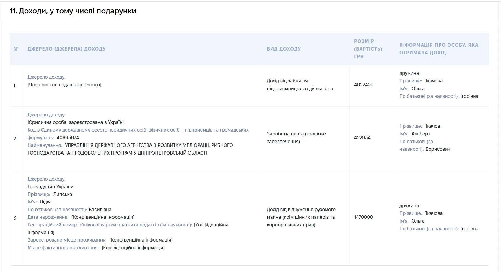Image resolution: width=501 pixels, height=272 pixels.
Task: Click the "Розмір (вартість), грн" column header
Action: [x=369, y=49]
